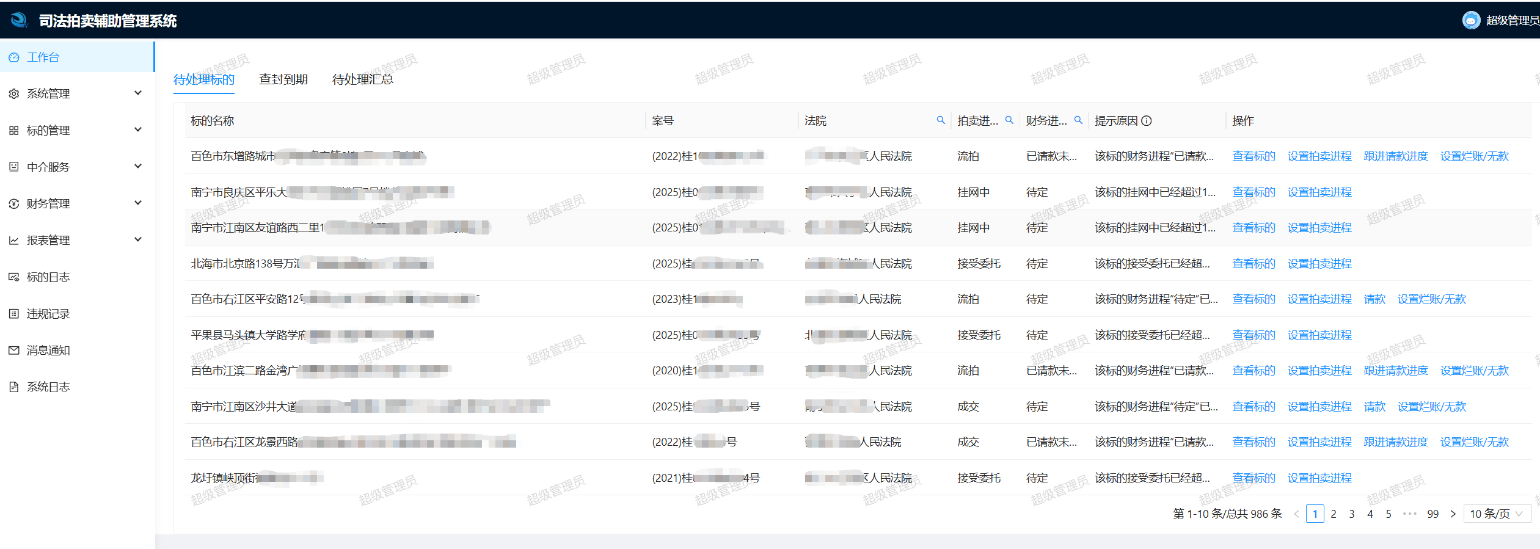This screenshot has height=549, width=1540.
Task: Open the 法院 column search icon
Action: click(x=941, y=120)
